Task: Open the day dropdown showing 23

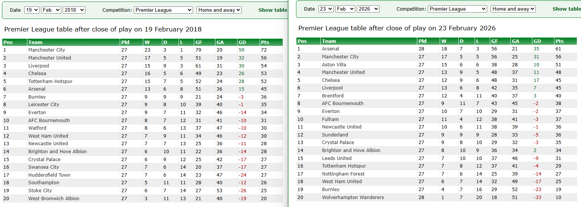Action: 326,9
